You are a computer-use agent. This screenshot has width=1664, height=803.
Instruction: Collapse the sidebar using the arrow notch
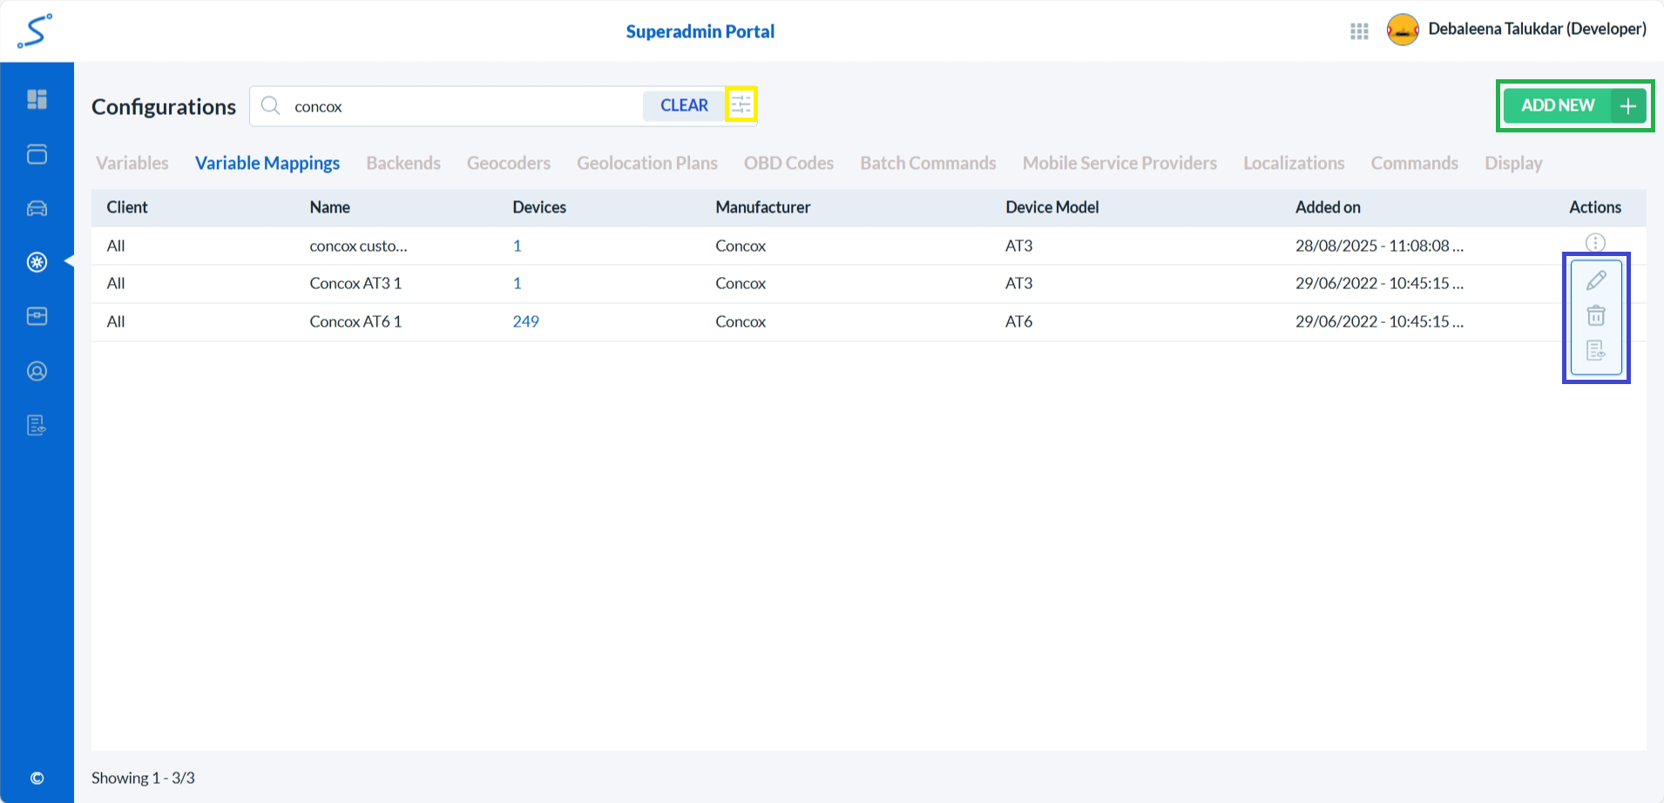[x=70, y=262]
